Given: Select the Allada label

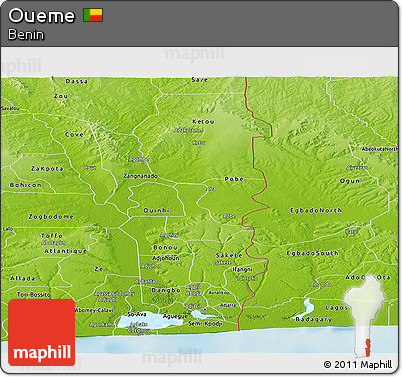Looking at the screenshot, I should [x=22, y=278].
